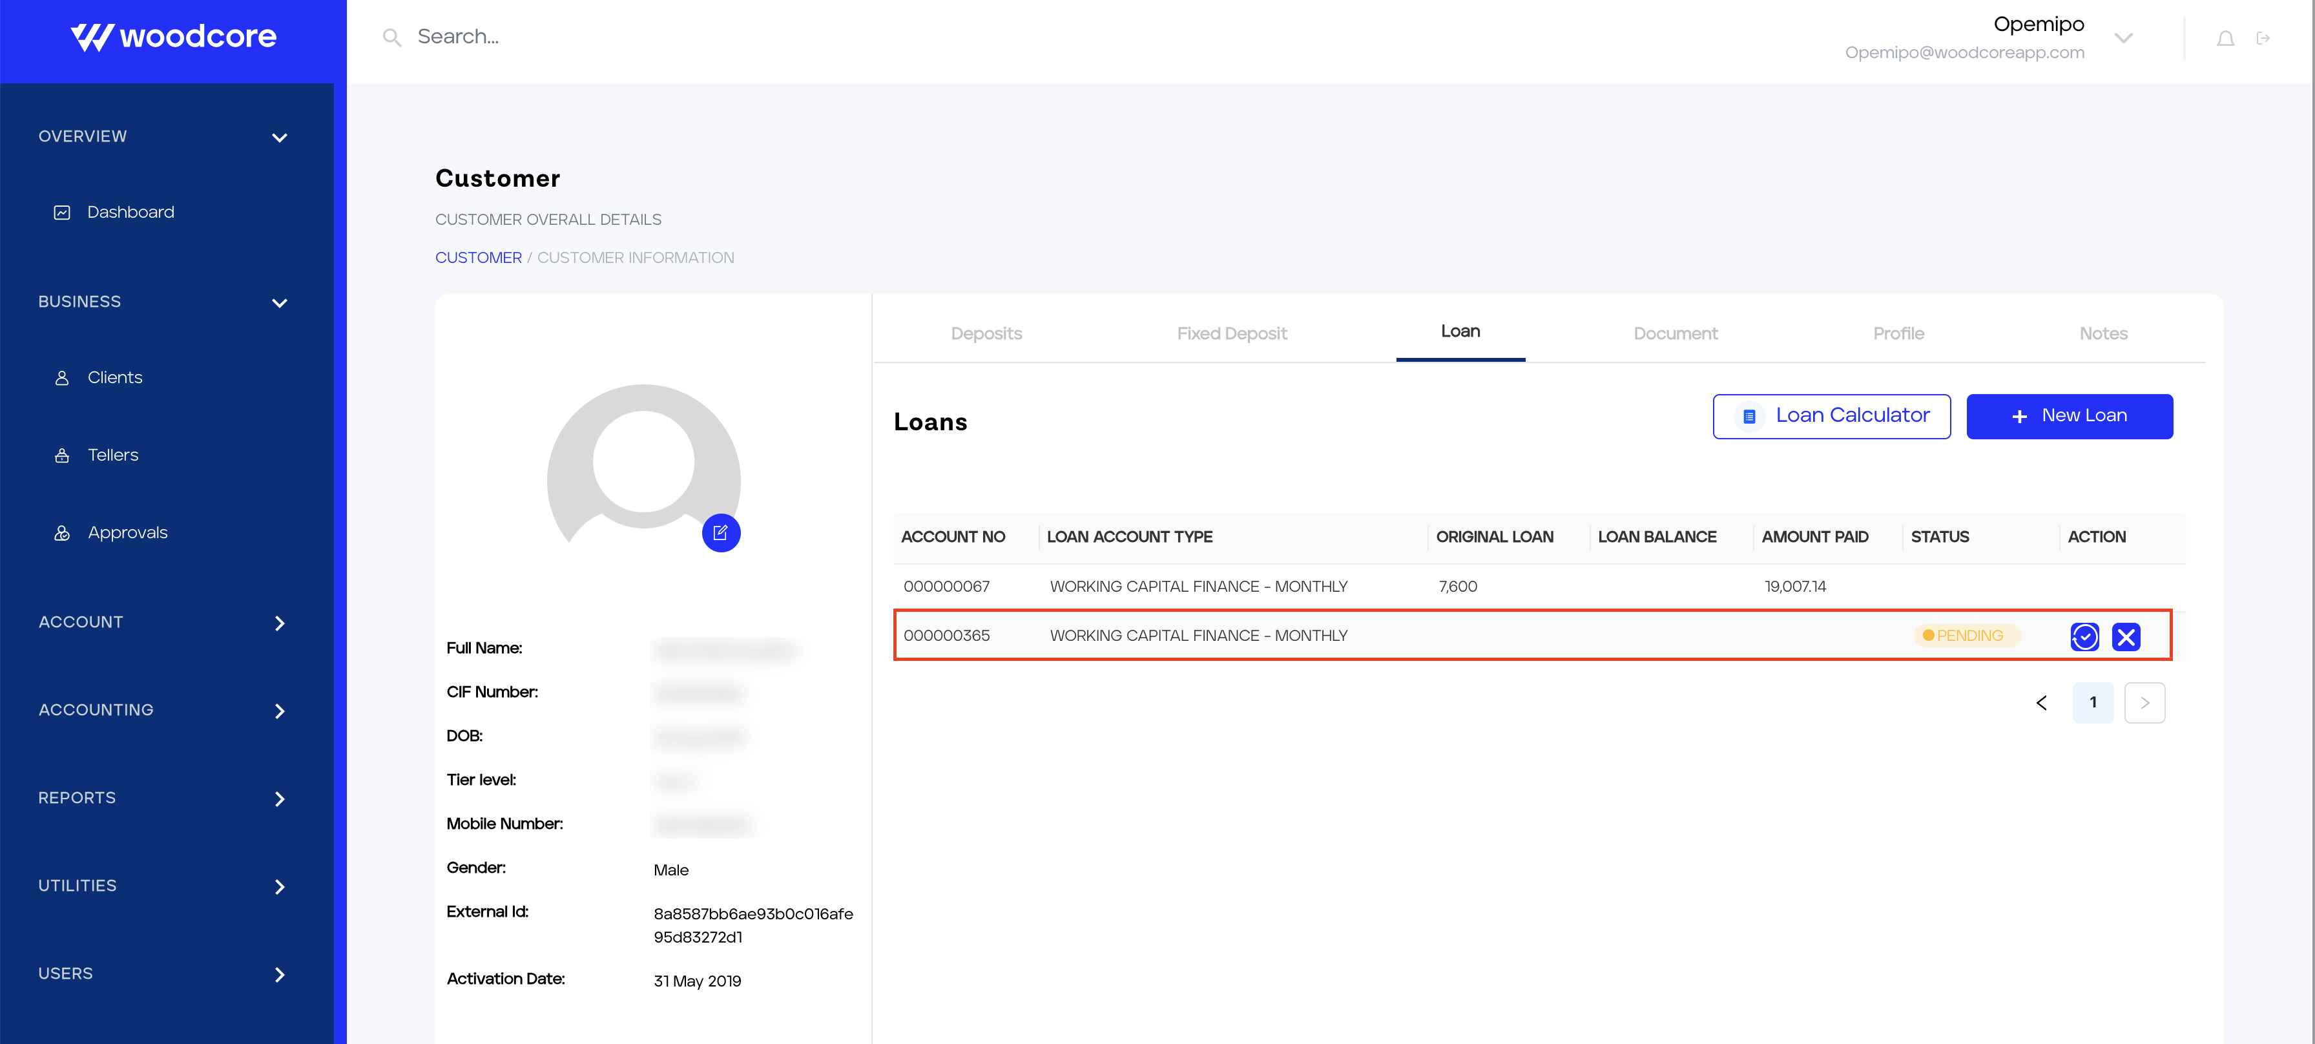2315x1044 pixels.
Task: Click the Opemipo email address
Action: click(x=1964, y=53)
